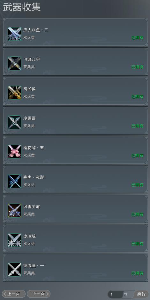
Task: Click the 已拥有 label for 冰玲珑
Action: (x=138, y=244)
